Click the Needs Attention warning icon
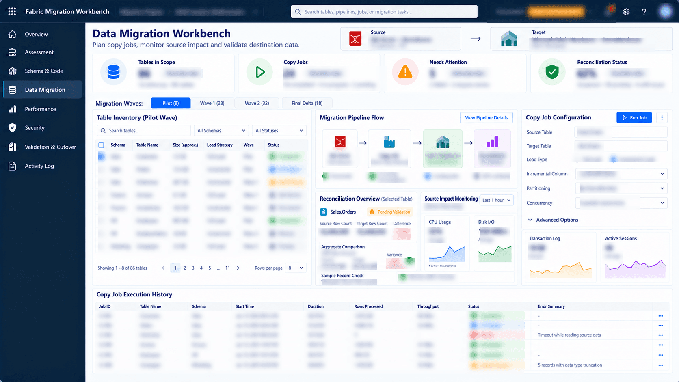Screen dimensions: 679x382 tap(405, 72)
